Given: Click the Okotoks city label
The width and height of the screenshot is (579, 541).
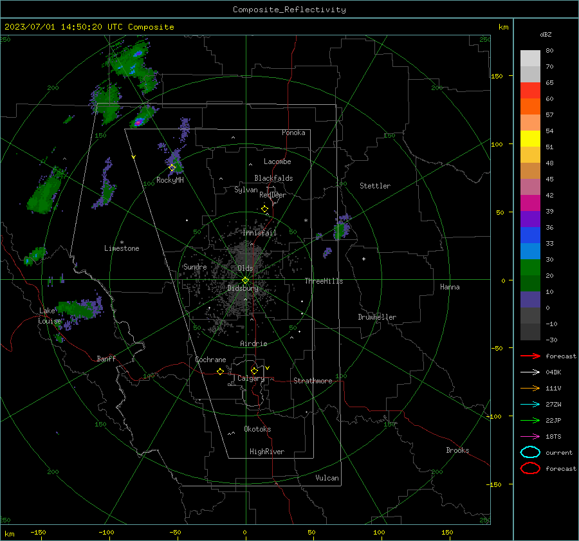Looking at the screenshot, I should (x=257, y=429).
